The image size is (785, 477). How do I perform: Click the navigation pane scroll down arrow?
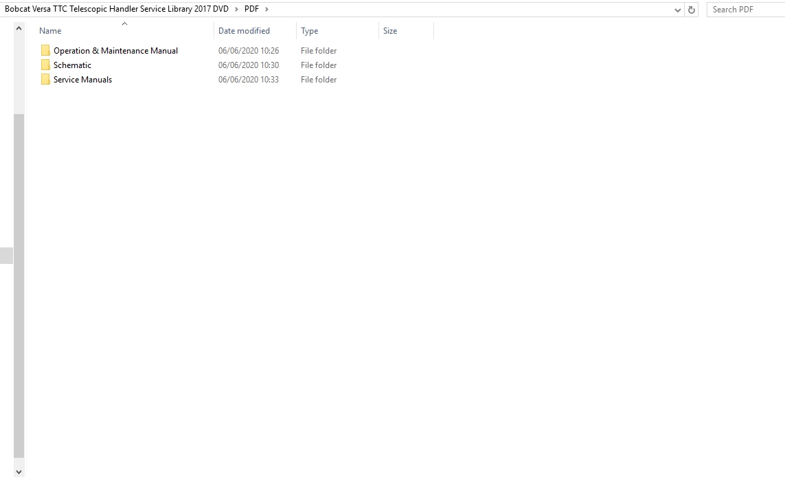19,472
